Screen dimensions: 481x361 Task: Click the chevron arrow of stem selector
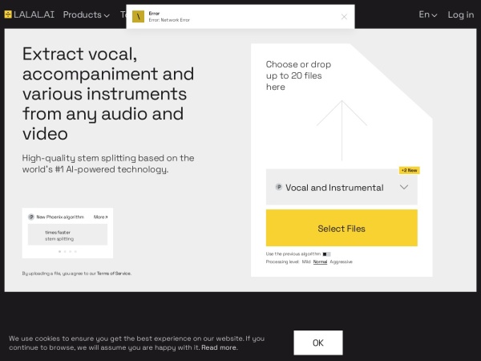[404, 187]
